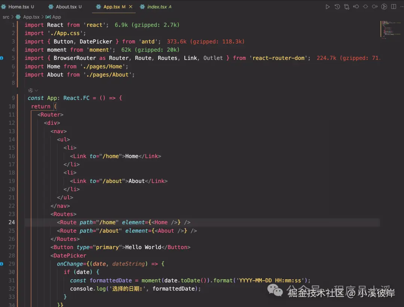This screenshot has width=404, height=307.
Task: Click the '6.9k (gzipped: 2.7k)' import cost
Action: tap(147, 25)
